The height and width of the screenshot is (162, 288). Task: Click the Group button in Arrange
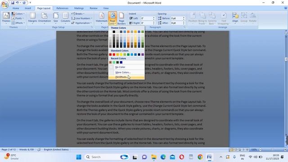click(x=244, y=18)
